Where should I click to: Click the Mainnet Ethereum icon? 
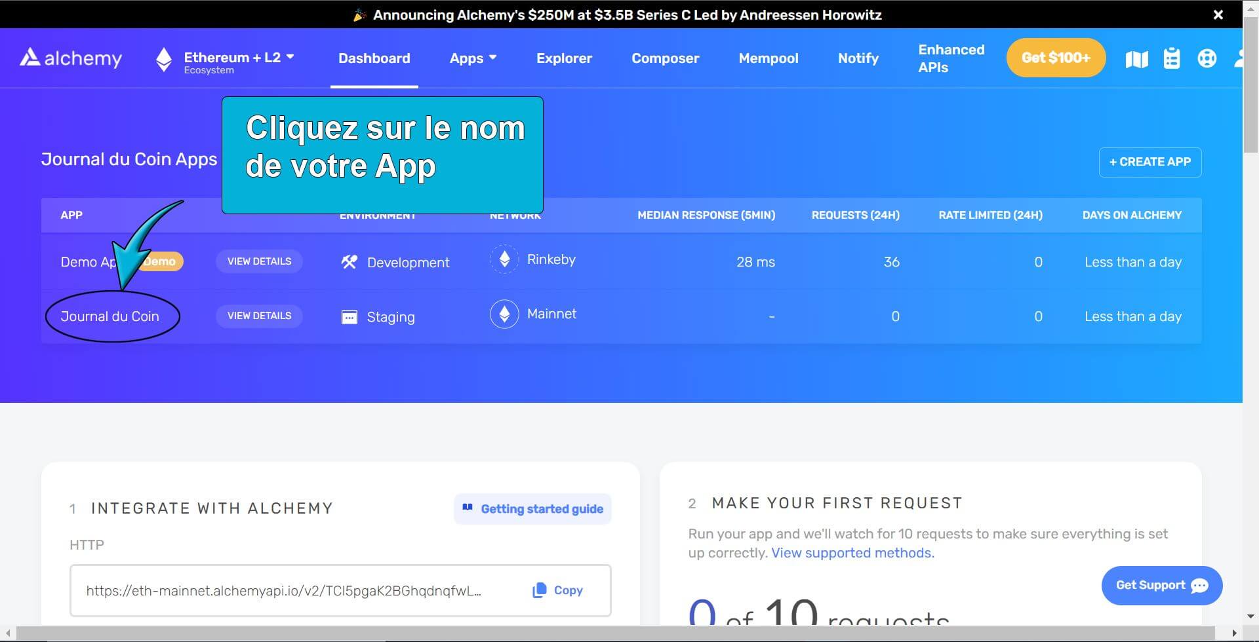504,314
